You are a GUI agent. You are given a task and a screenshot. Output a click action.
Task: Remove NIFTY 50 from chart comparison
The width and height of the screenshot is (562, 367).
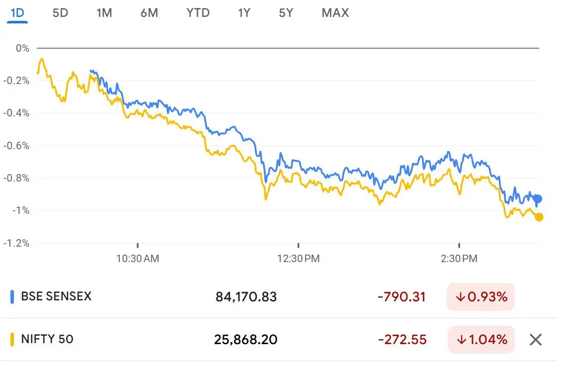pos(535,340)
